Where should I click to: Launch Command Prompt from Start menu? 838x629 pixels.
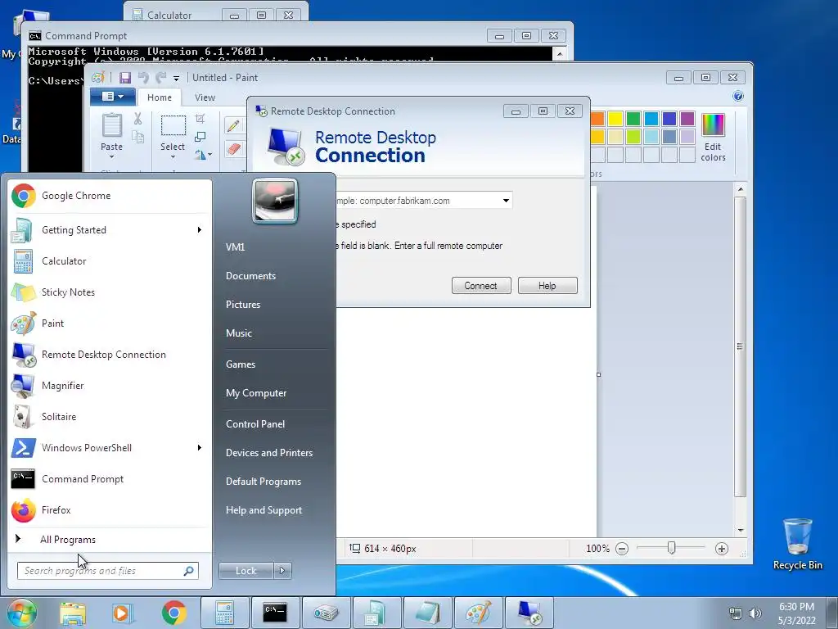point(110,478)
